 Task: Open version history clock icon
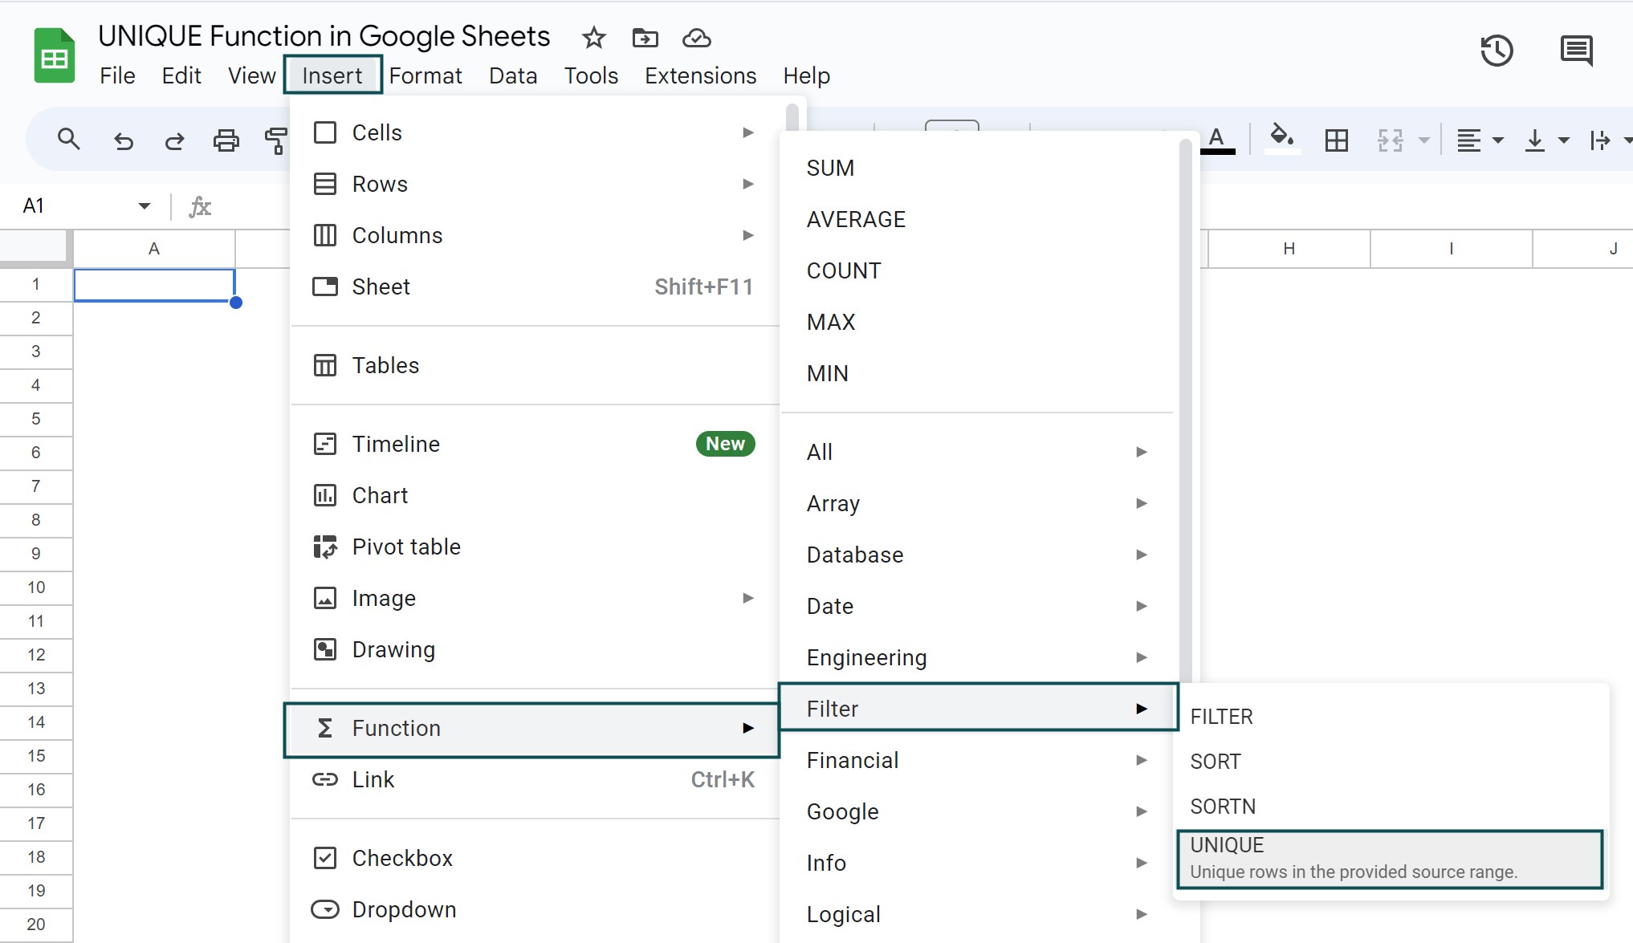1497,51
